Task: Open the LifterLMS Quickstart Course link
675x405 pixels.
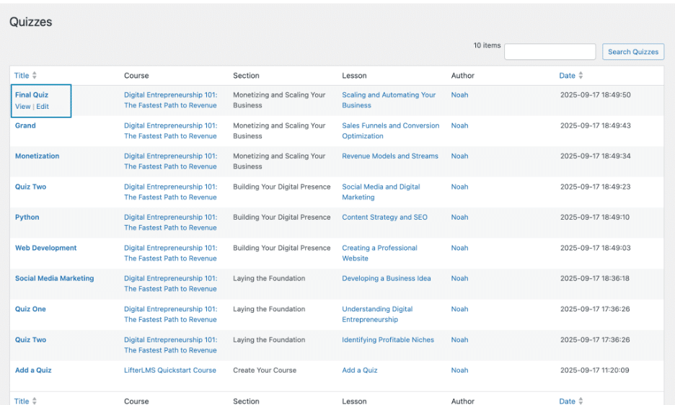Action: tap(170, 370)
